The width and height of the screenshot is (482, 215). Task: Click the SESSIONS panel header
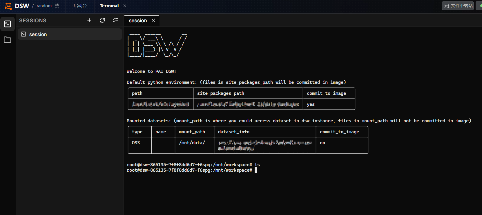pos(33,21)
